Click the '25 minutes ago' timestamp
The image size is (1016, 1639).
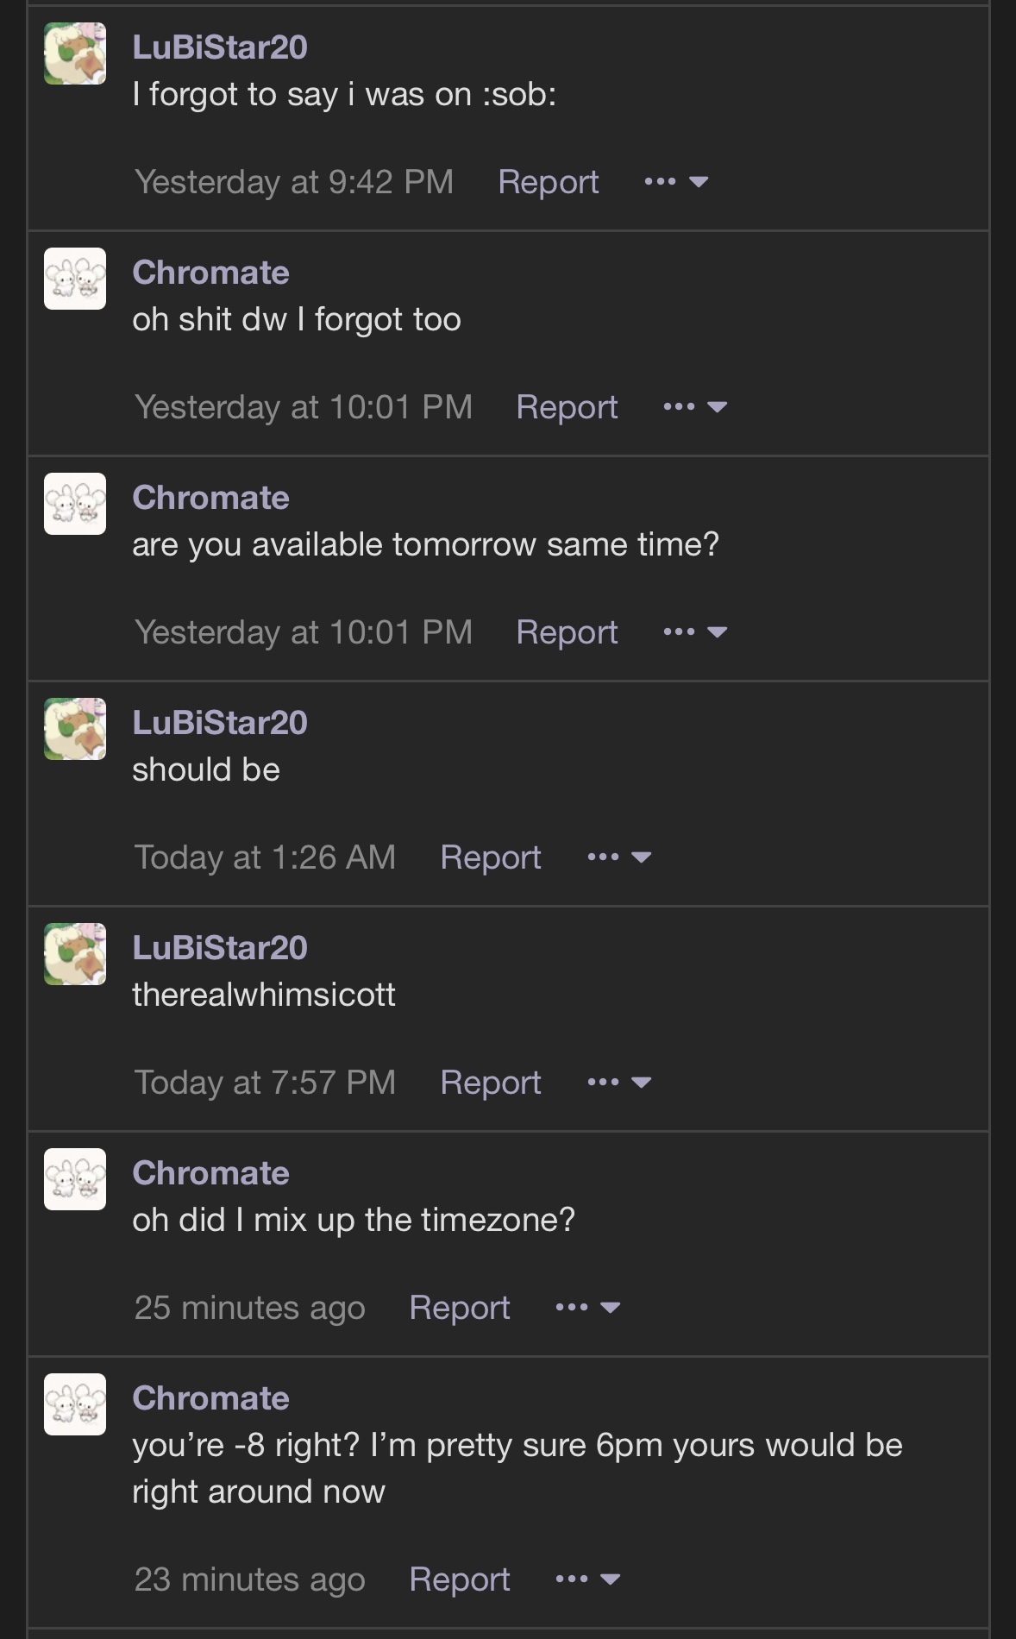click(249, 1308)
